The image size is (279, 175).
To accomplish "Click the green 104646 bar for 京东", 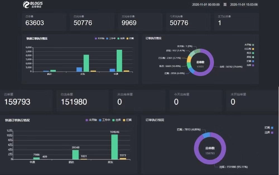I will (114, 147).
